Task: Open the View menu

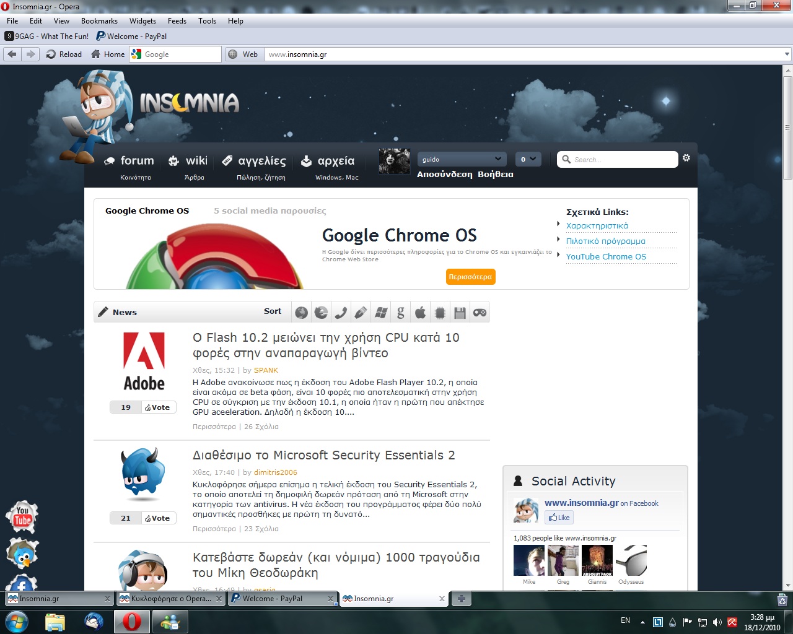Action: point(61,21)
